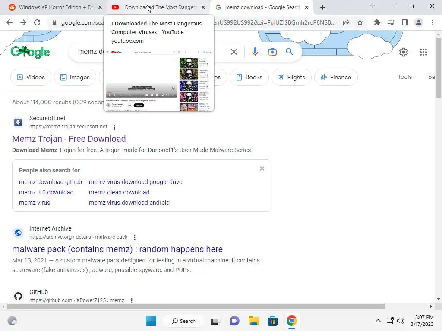Click scroll right arrow on horizontal scrollbar
Viewport: 442px width, 331px height.
431,306
